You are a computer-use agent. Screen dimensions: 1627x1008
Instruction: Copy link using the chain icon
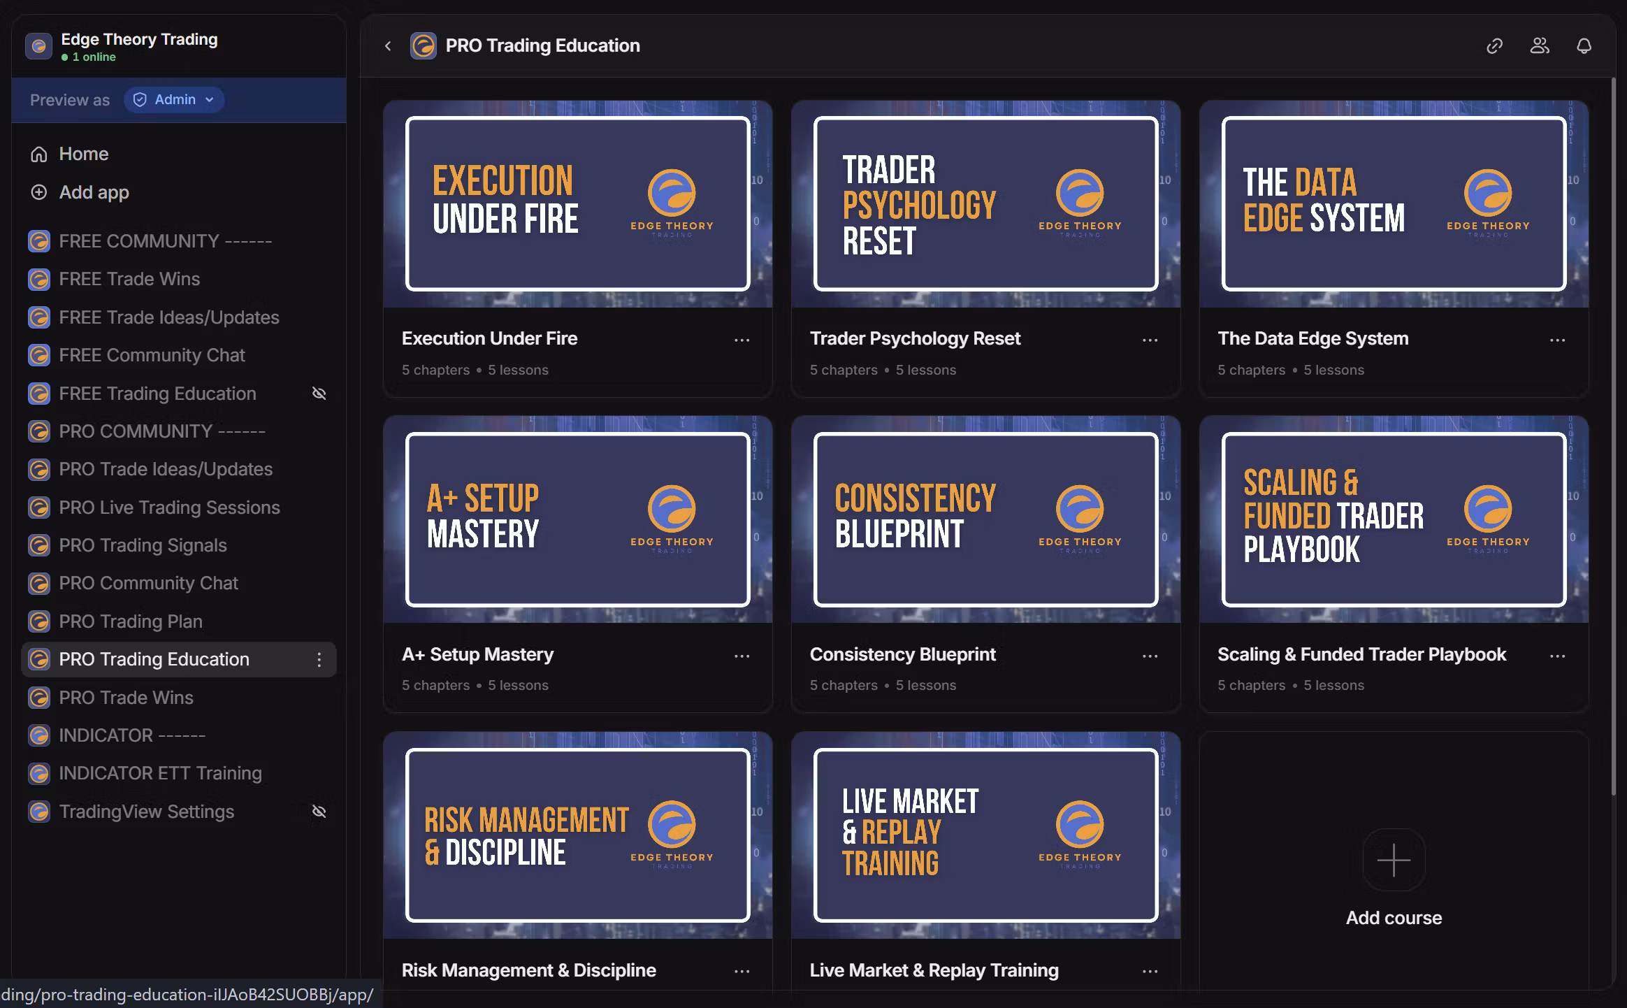point(1494,46)
